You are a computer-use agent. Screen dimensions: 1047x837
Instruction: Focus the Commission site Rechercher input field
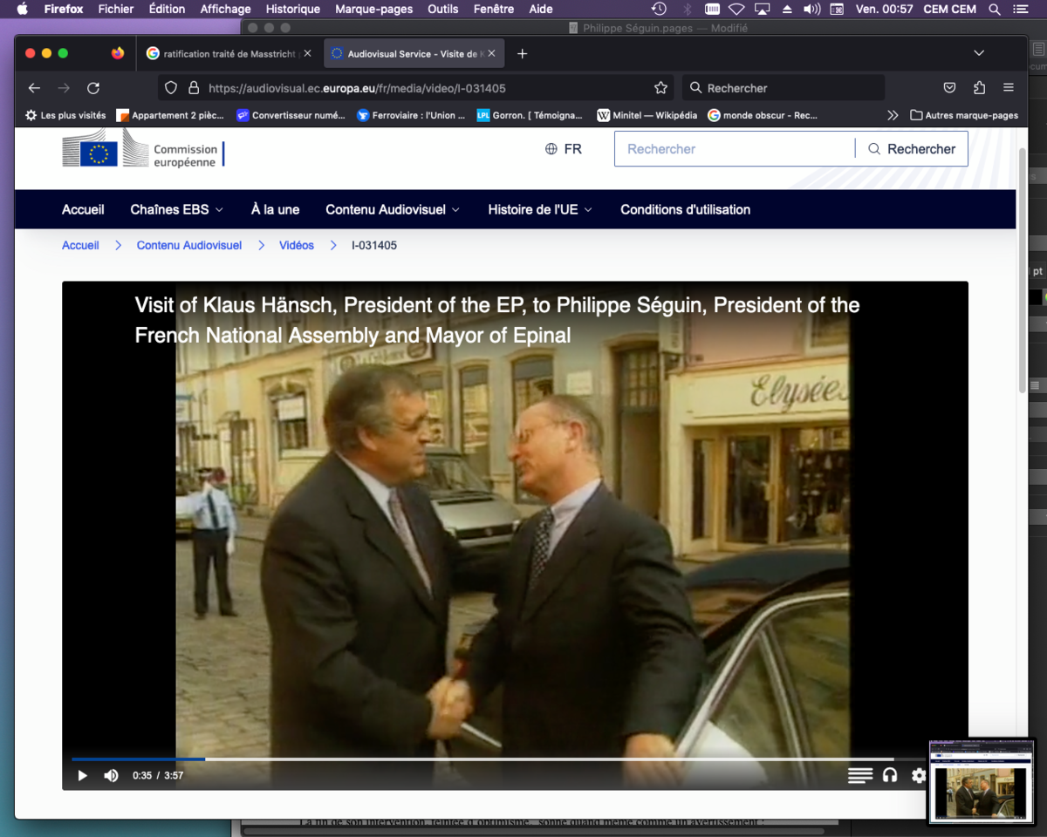tap(735, 149)
